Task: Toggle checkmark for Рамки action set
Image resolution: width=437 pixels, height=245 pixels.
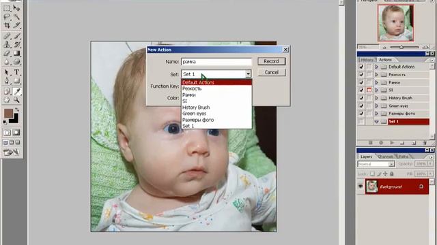Action: coord(361,82)
